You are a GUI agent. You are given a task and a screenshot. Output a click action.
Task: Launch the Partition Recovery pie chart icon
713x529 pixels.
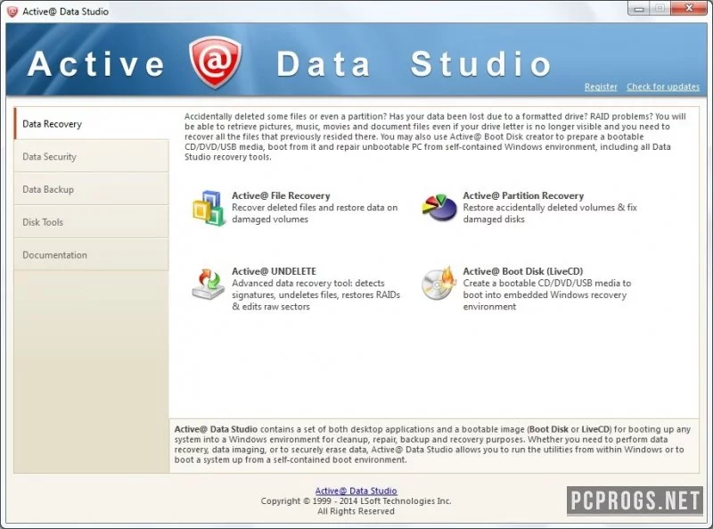tap(439, 208)
